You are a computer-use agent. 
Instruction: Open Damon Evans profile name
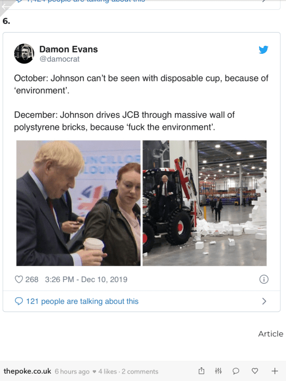click(x=69, y=49)
